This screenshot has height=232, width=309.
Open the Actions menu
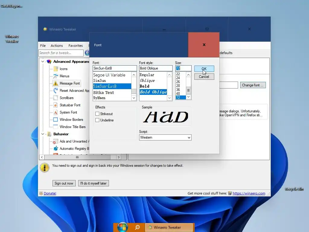[x=57, y=46]
